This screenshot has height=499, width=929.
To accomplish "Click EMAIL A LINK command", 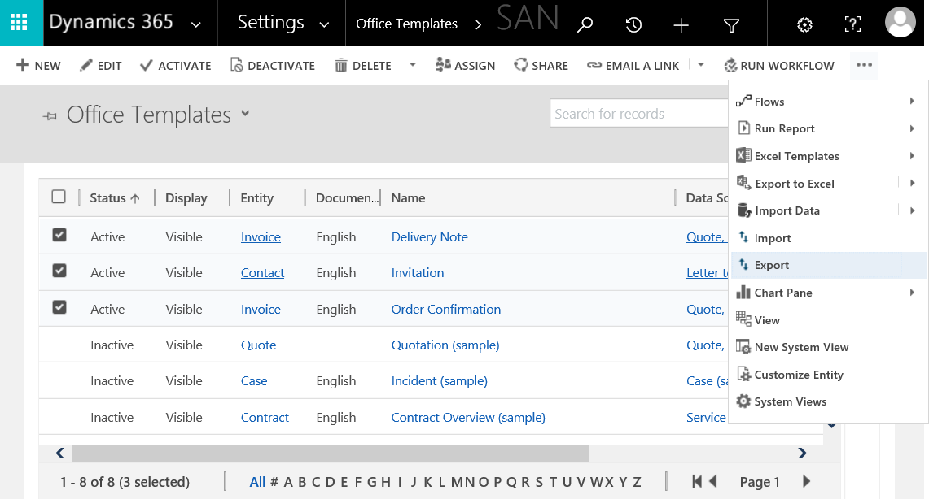I will coord(633,66).
